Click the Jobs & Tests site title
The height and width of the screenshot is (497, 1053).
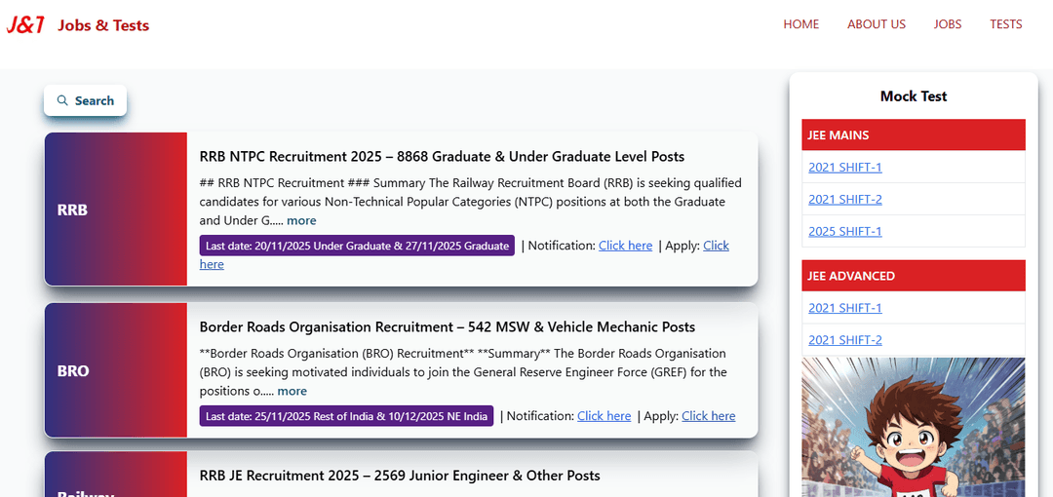coord(103,25)
